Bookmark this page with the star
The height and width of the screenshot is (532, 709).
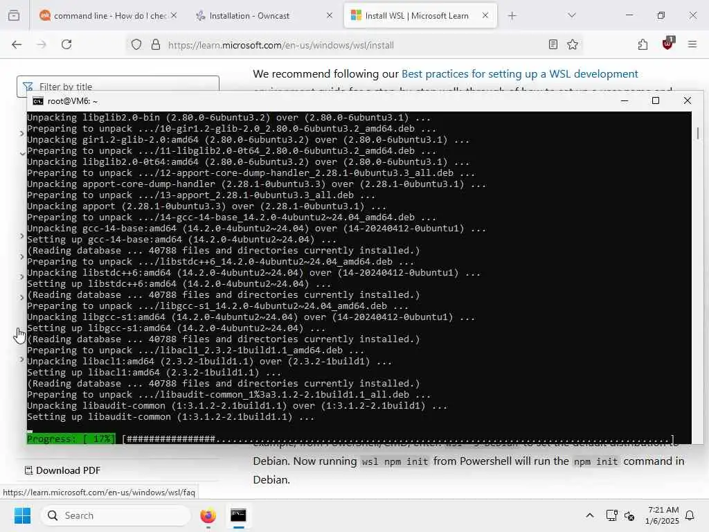[573, 44]
